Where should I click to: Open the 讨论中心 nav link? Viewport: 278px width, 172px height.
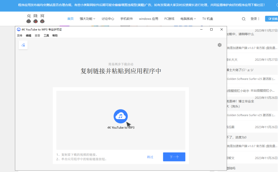108,19
